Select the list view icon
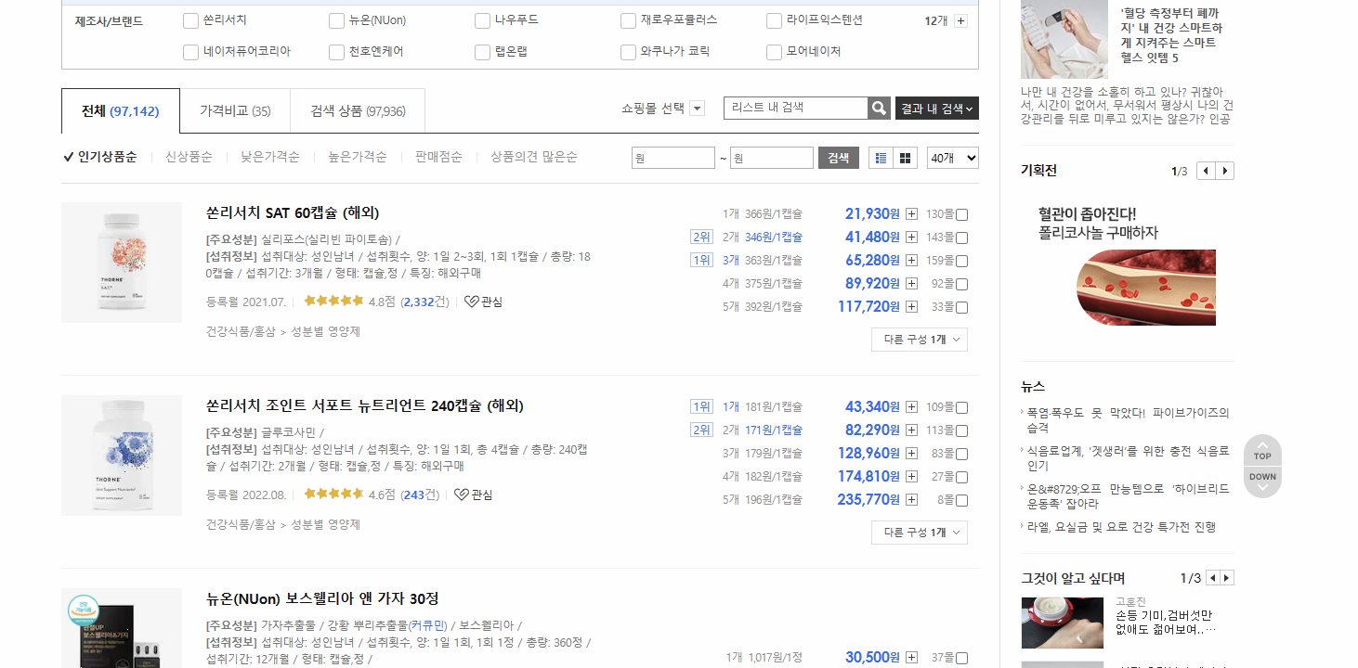Screen dimensions: 1358x668 pos(880,157)
